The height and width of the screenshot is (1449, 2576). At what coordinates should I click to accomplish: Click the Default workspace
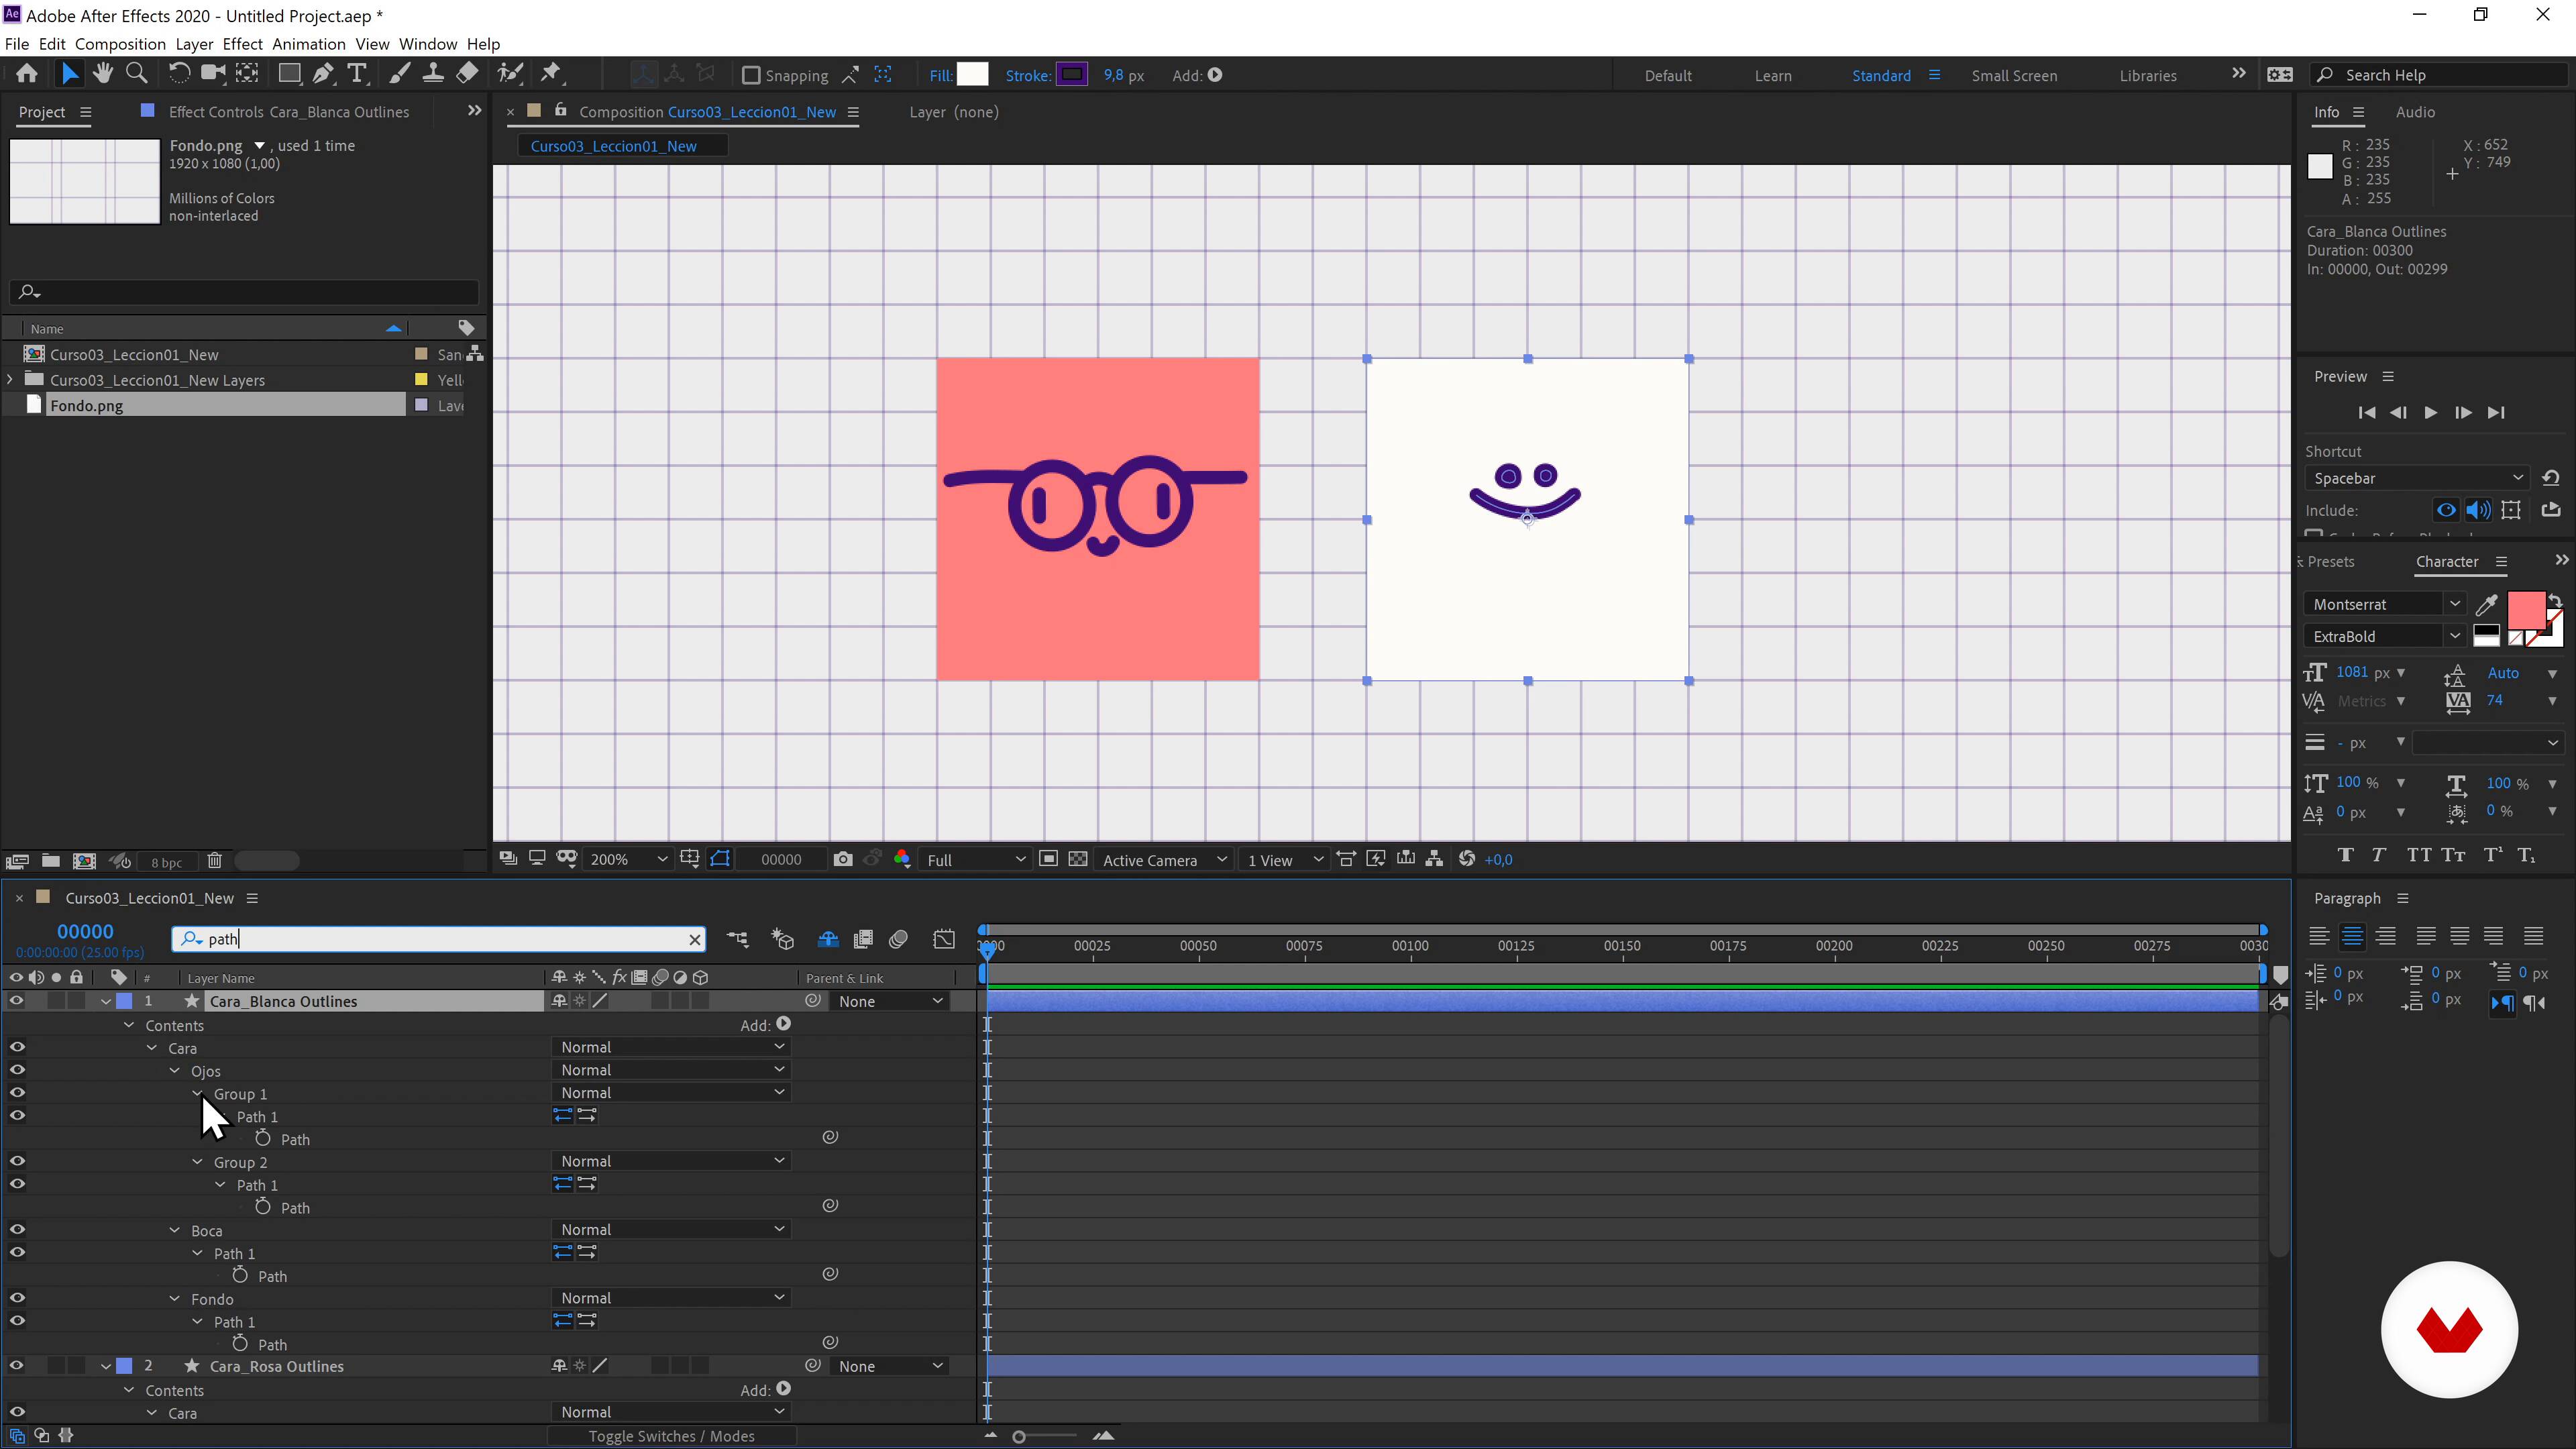(x=1668, y=75)
